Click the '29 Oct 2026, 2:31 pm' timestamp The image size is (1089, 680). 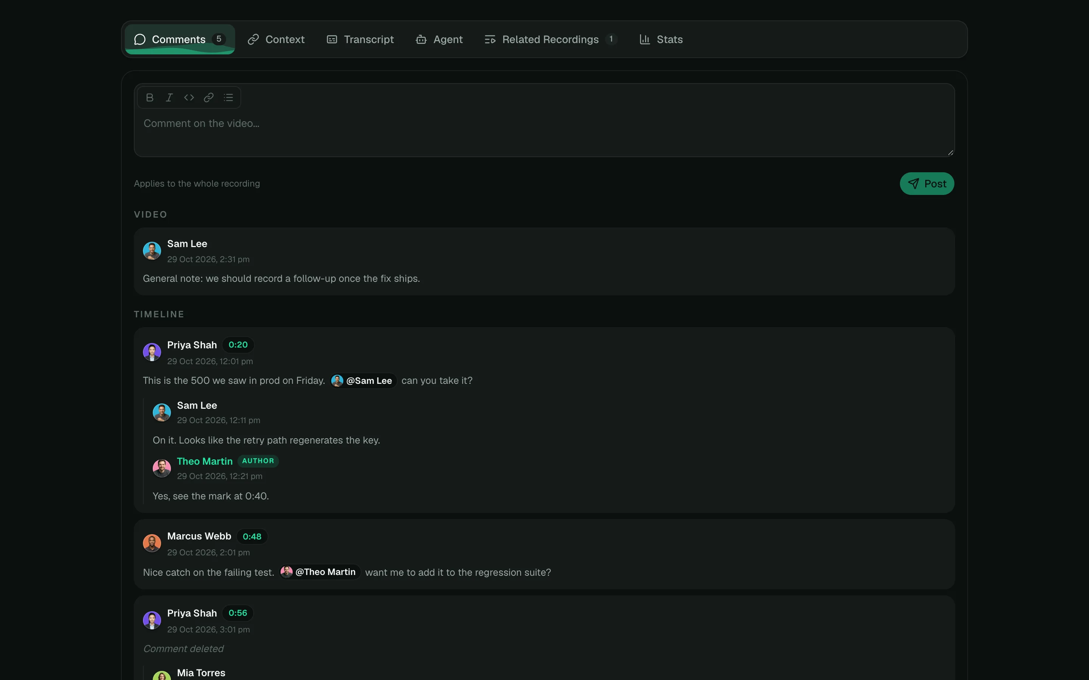(208, 260)
